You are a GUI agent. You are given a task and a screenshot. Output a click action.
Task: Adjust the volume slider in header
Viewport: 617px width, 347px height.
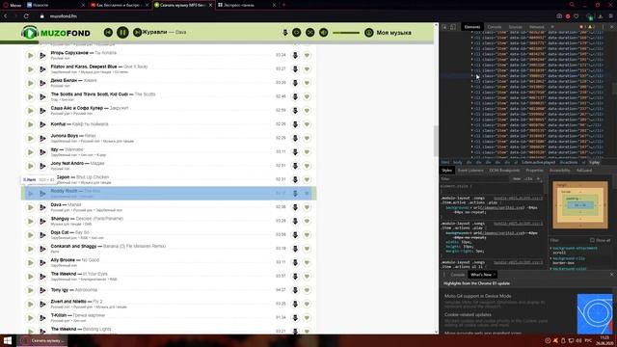pos(346,33)
